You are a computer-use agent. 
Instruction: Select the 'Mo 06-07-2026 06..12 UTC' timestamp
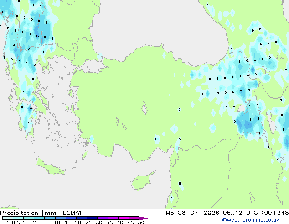tap(212, 213)
